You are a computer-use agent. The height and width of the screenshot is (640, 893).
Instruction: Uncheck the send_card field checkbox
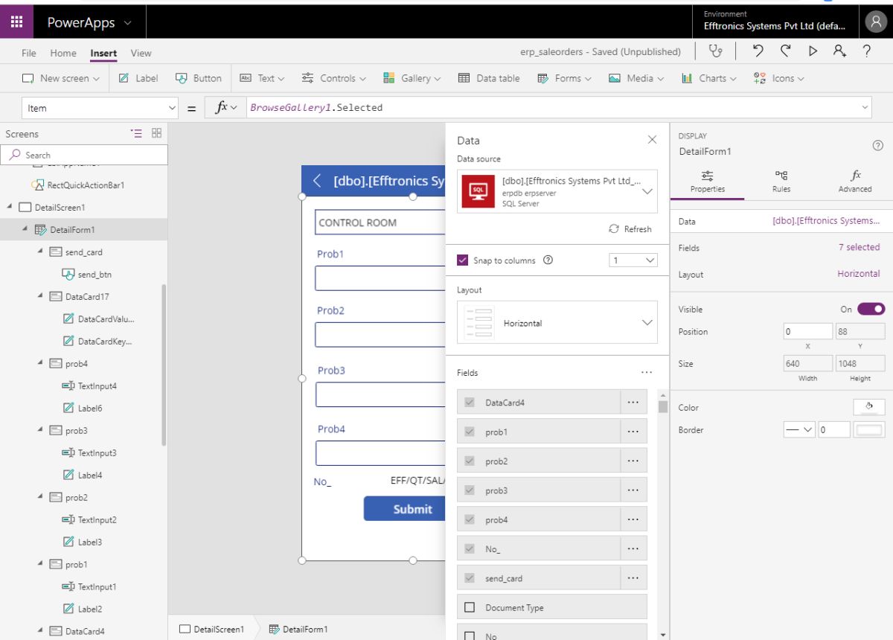470,578
